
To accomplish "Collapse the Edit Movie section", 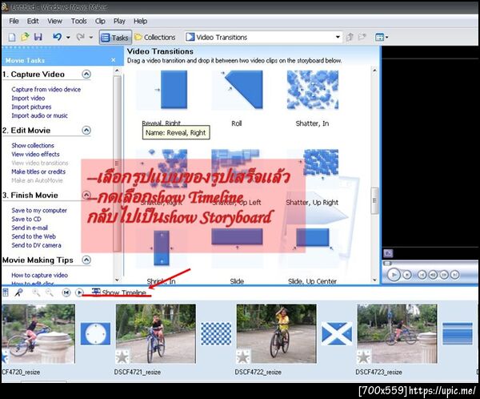I will [x=86, y=131].
